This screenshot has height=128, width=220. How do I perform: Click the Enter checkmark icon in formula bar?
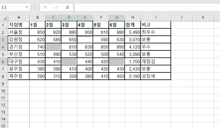pyautogui.click(x=57, y=7)
